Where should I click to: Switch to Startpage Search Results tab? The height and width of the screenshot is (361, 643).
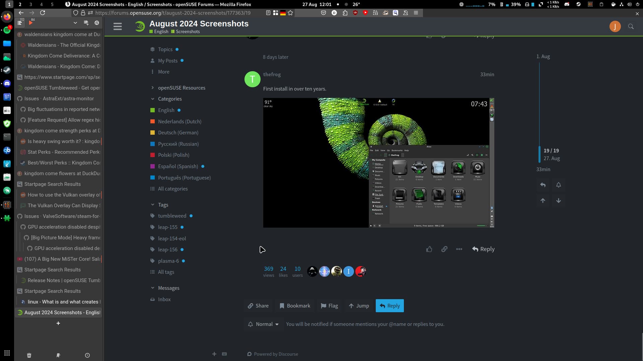coord(52,184)
